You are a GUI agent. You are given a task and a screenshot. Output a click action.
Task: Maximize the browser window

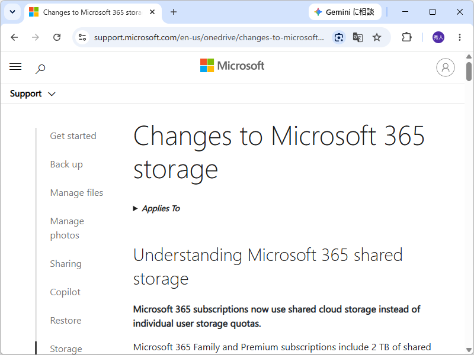(433, 12)
